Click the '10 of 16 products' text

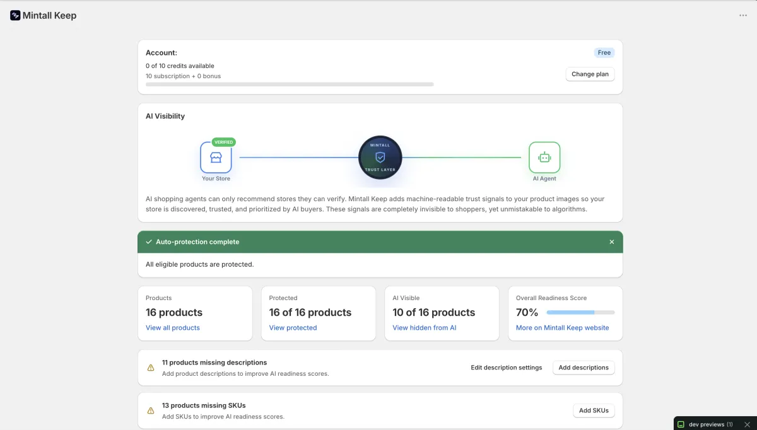tap(434, 313)
